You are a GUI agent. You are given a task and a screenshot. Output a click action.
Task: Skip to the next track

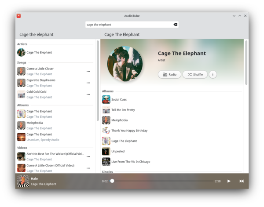click(242, 181)
